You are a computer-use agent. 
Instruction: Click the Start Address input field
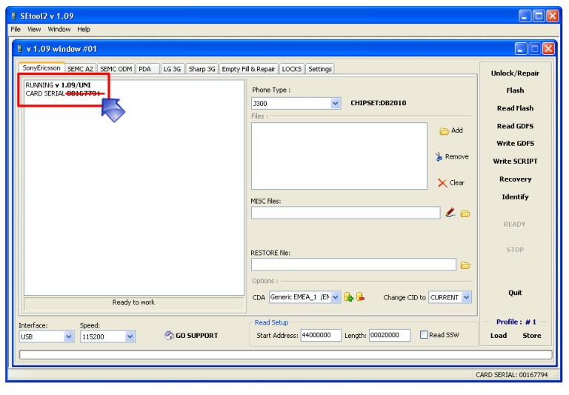pyautogui.click(x=320, y=335)
